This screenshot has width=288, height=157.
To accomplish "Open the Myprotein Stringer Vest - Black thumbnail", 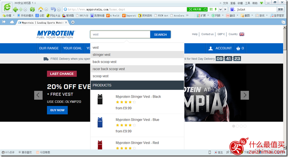I will pyautogui.click(x=100, y=99).
